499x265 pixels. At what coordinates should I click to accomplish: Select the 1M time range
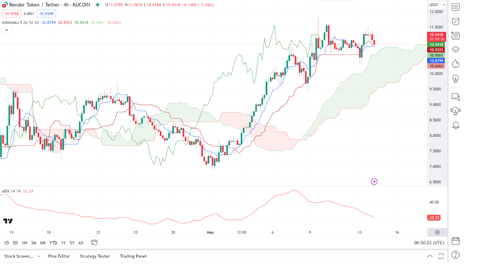[24, 243]
